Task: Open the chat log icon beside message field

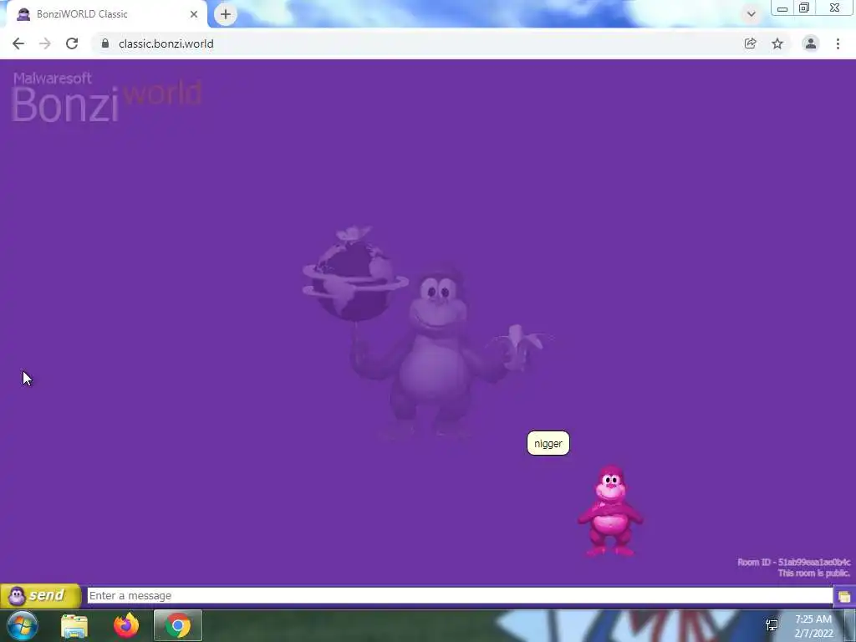Action: pos(844,596)
